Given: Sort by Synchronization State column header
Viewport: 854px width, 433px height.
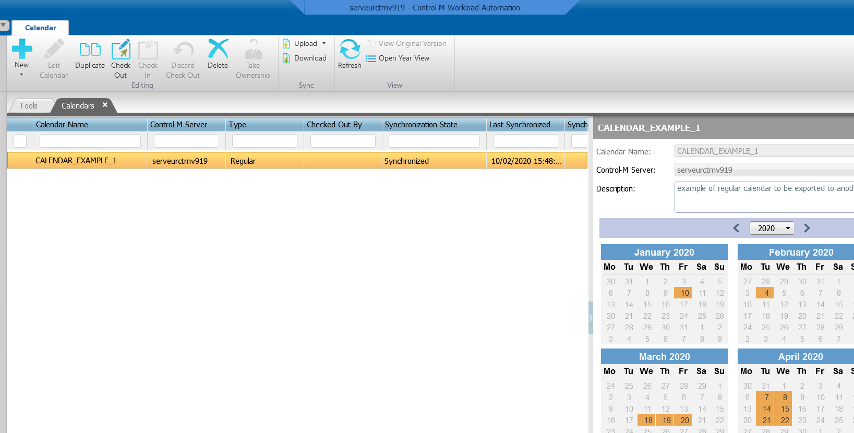Looking at the screenshot, I should click(x=434, y=124).
